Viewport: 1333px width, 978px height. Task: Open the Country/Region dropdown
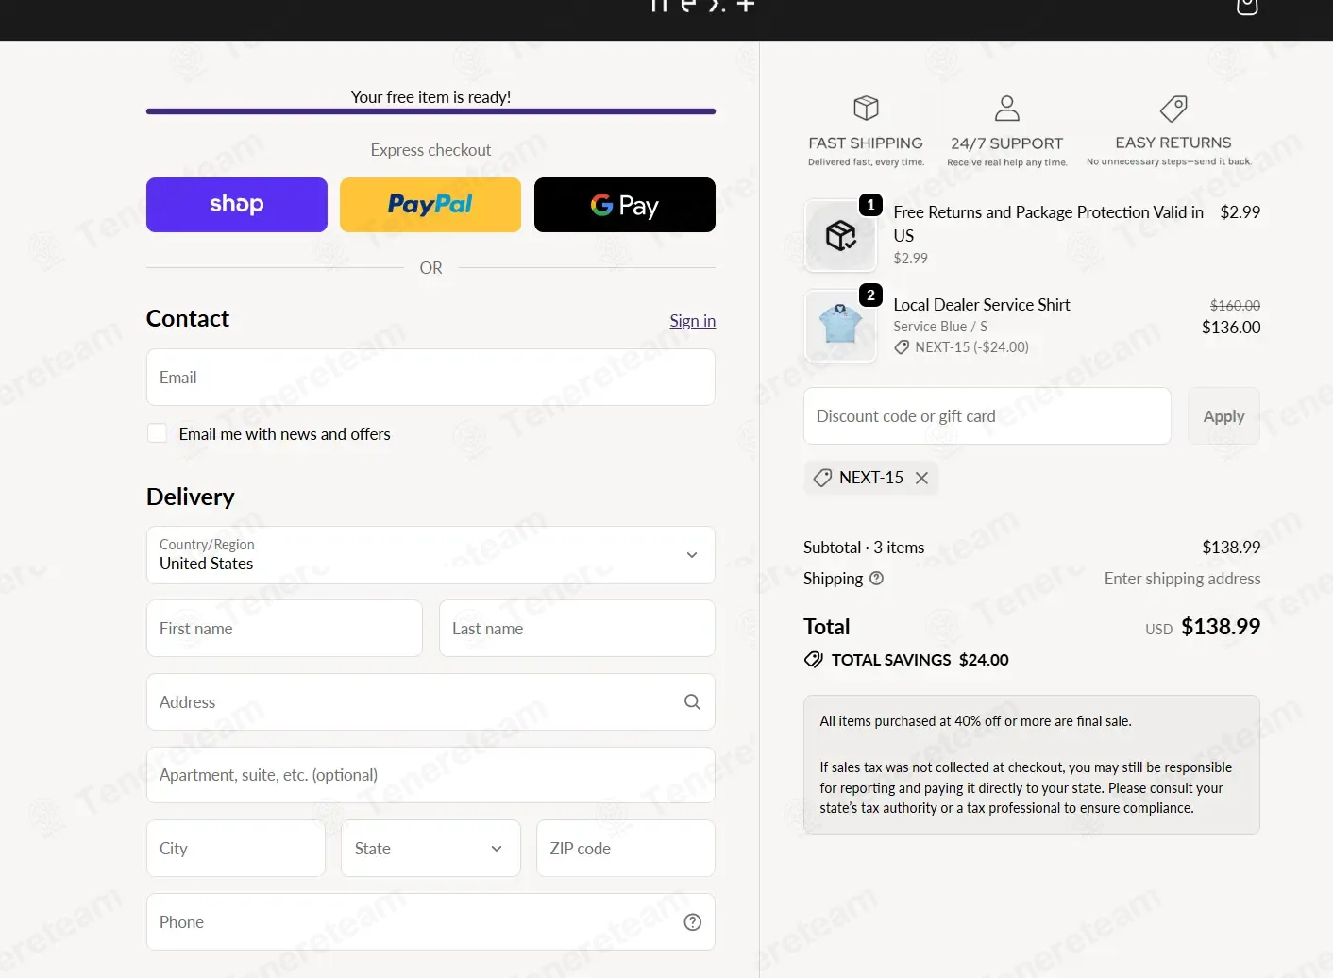[x=430, y=555]
